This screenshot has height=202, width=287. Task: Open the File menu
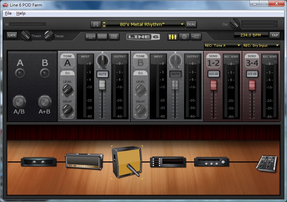click(8, 13)
